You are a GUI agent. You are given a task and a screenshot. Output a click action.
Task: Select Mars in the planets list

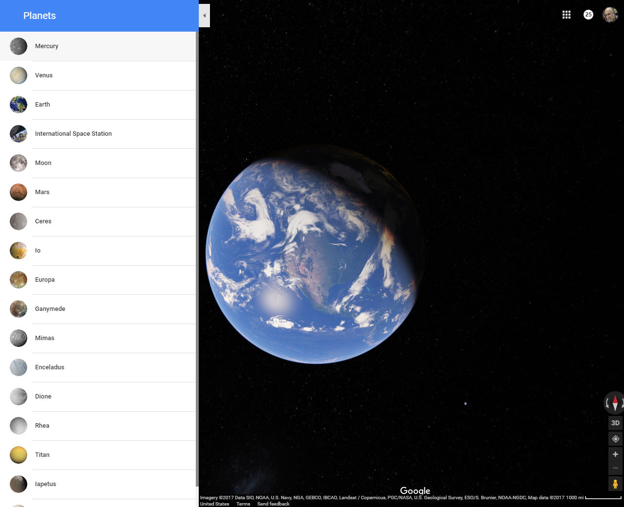42,192
